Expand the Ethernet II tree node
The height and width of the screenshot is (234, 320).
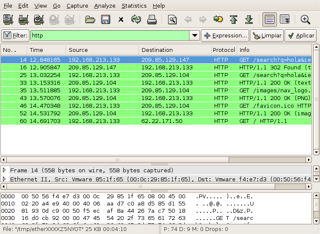4,179
